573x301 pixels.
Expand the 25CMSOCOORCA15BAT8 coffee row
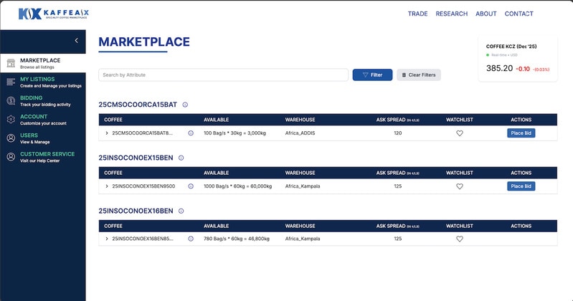(107, 133)
